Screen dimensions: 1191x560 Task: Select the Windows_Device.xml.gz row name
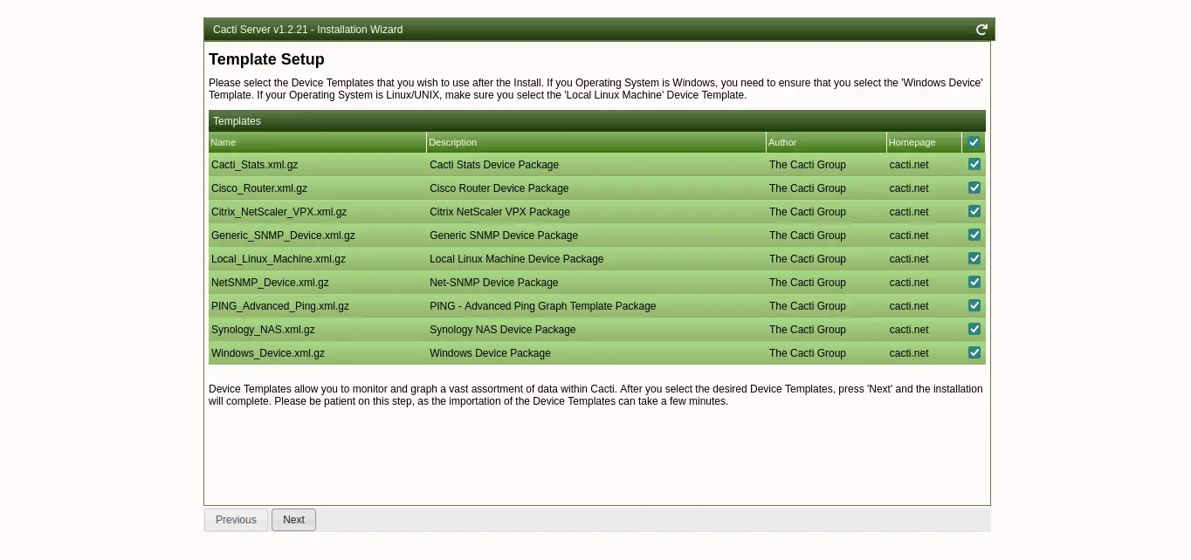pos(268,353)
